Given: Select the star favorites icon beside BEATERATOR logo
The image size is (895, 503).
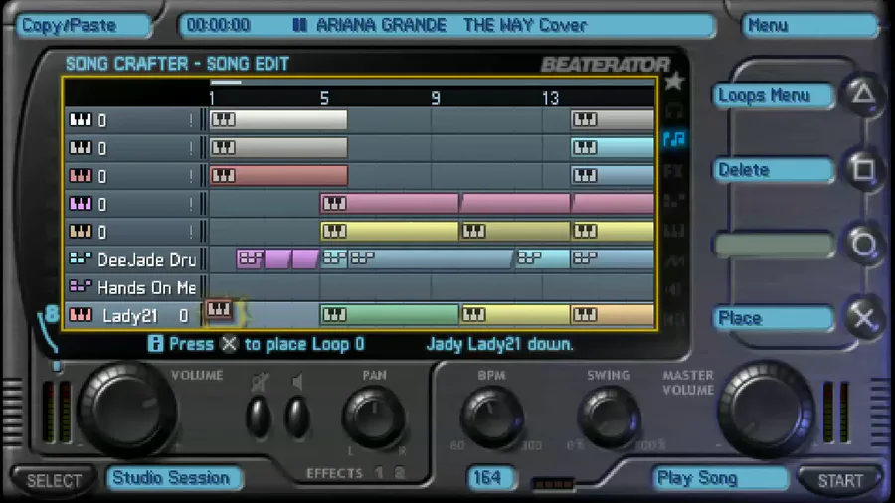Looking at the screenshot, I should click(674, 82).
